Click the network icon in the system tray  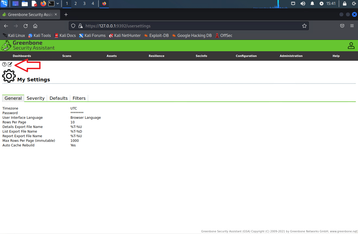tap(293, 4)
